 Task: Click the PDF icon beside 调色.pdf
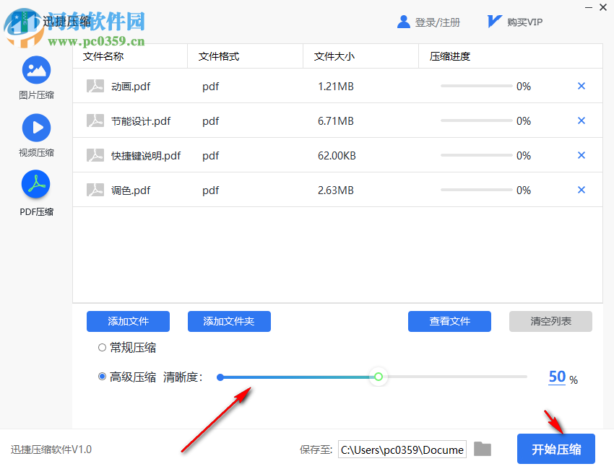[x=95, y=190]
